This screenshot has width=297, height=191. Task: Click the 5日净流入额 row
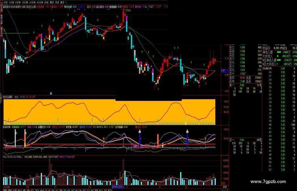click(280, 60)
